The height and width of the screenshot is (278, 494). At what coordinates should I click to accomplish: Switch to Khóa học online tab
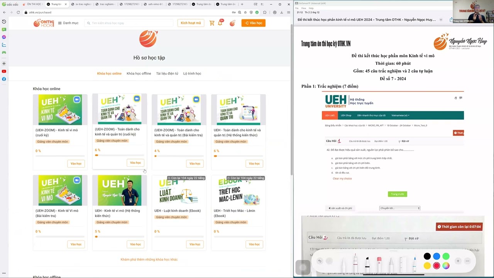(109, 73)
